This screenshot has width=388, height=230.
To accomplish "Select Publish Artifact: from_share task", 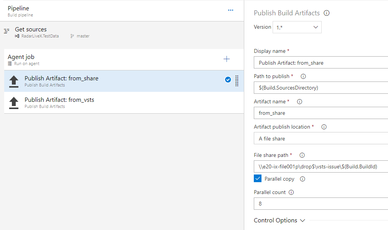I will [x=124, y=81].
